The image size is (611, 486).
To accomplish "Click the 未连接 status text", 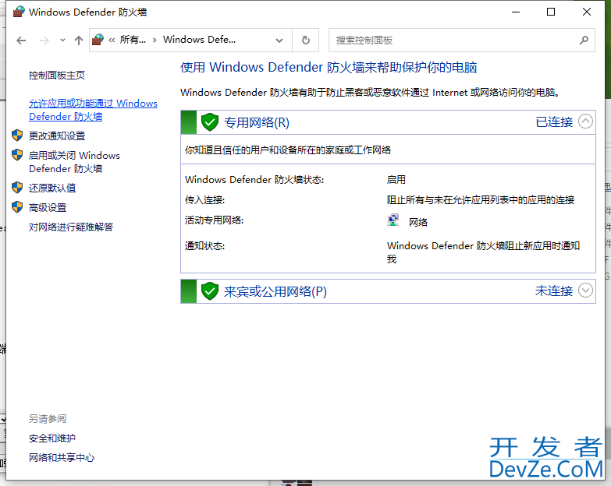I will tap(554, 291).
